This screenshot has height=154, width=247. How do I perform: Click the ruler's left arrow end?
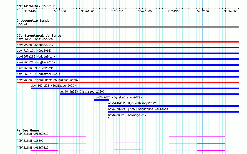pyautogui.click(x=17, y=9)
